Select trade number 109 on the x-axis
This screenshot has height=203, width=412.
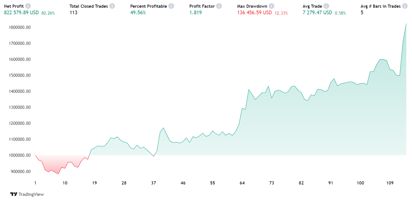[390, 183]
